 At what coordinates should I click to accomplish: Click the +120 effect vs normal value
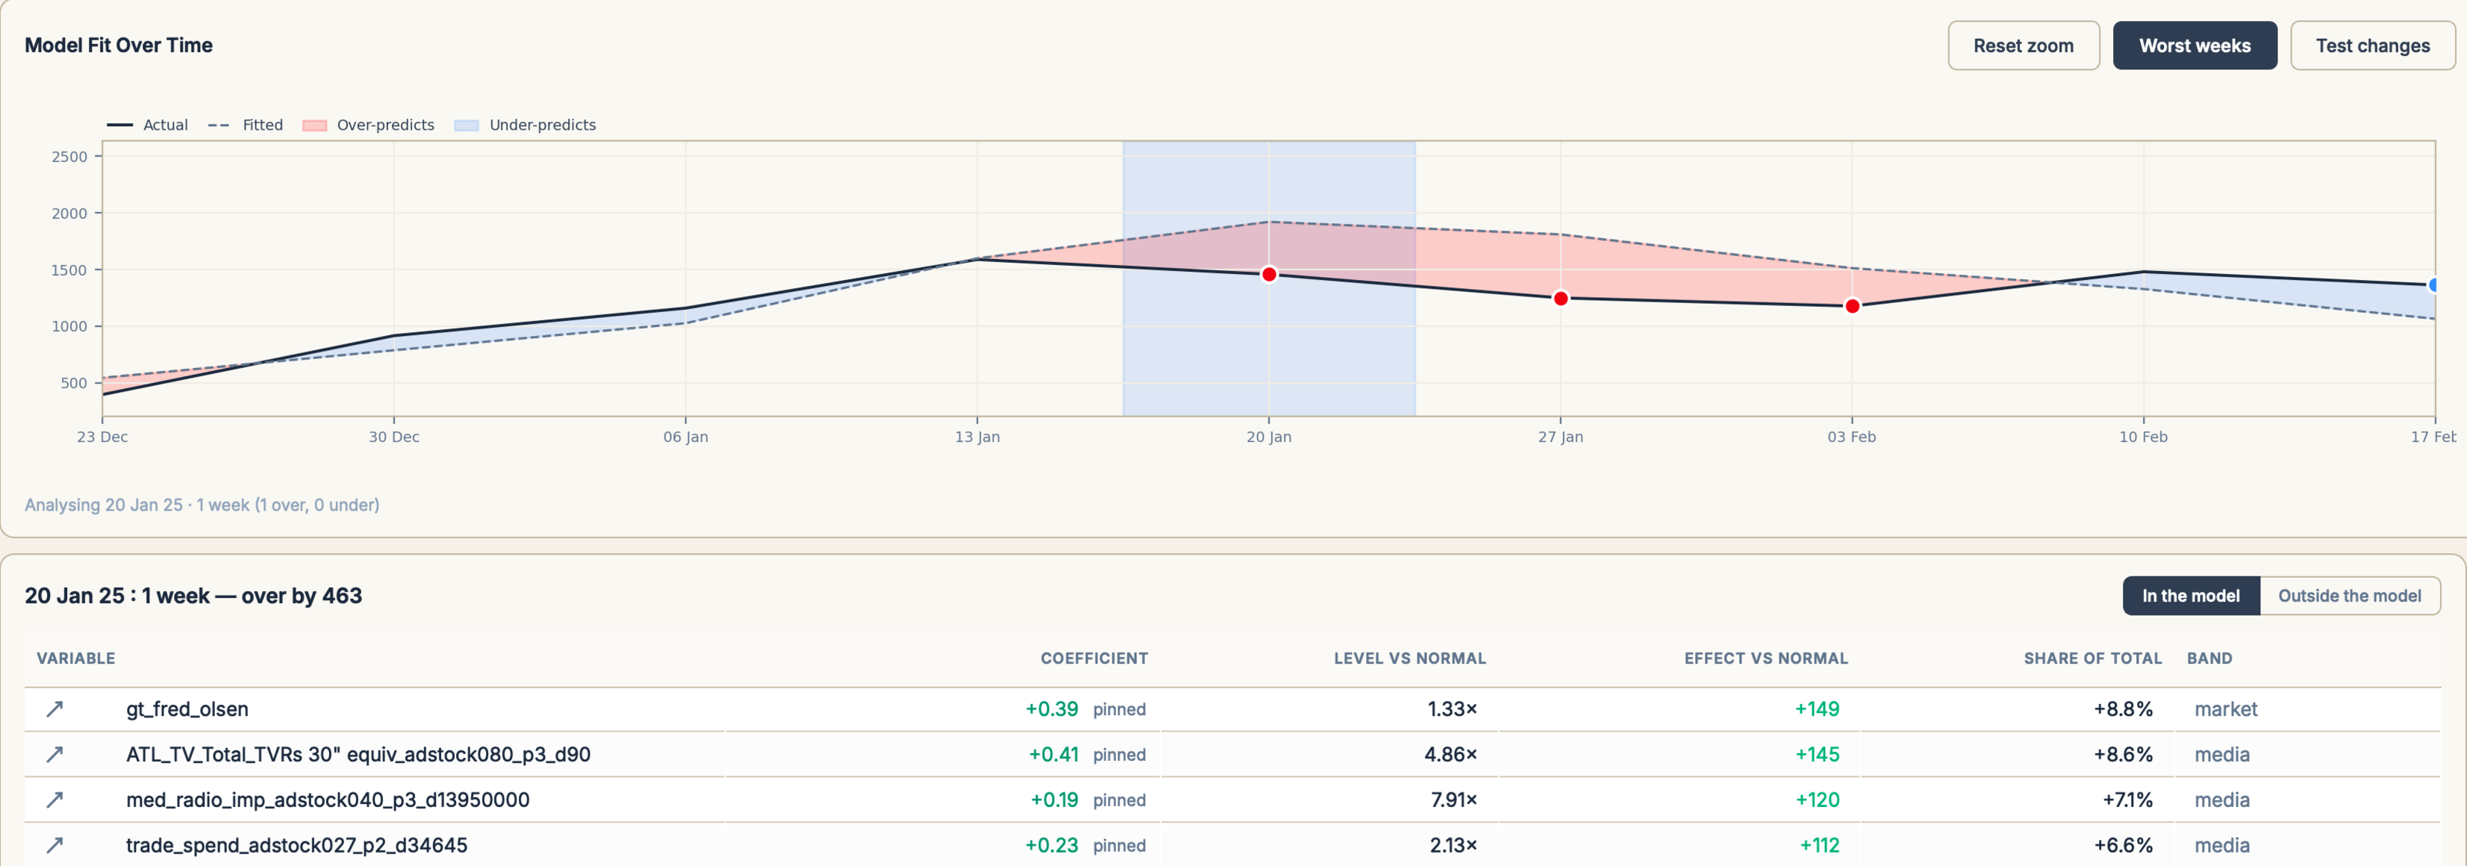click(x=1817, y=799)
